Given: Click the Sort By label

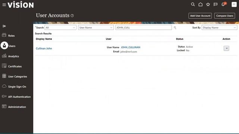Looking at the screenshot, I should (x=196, y=28).
